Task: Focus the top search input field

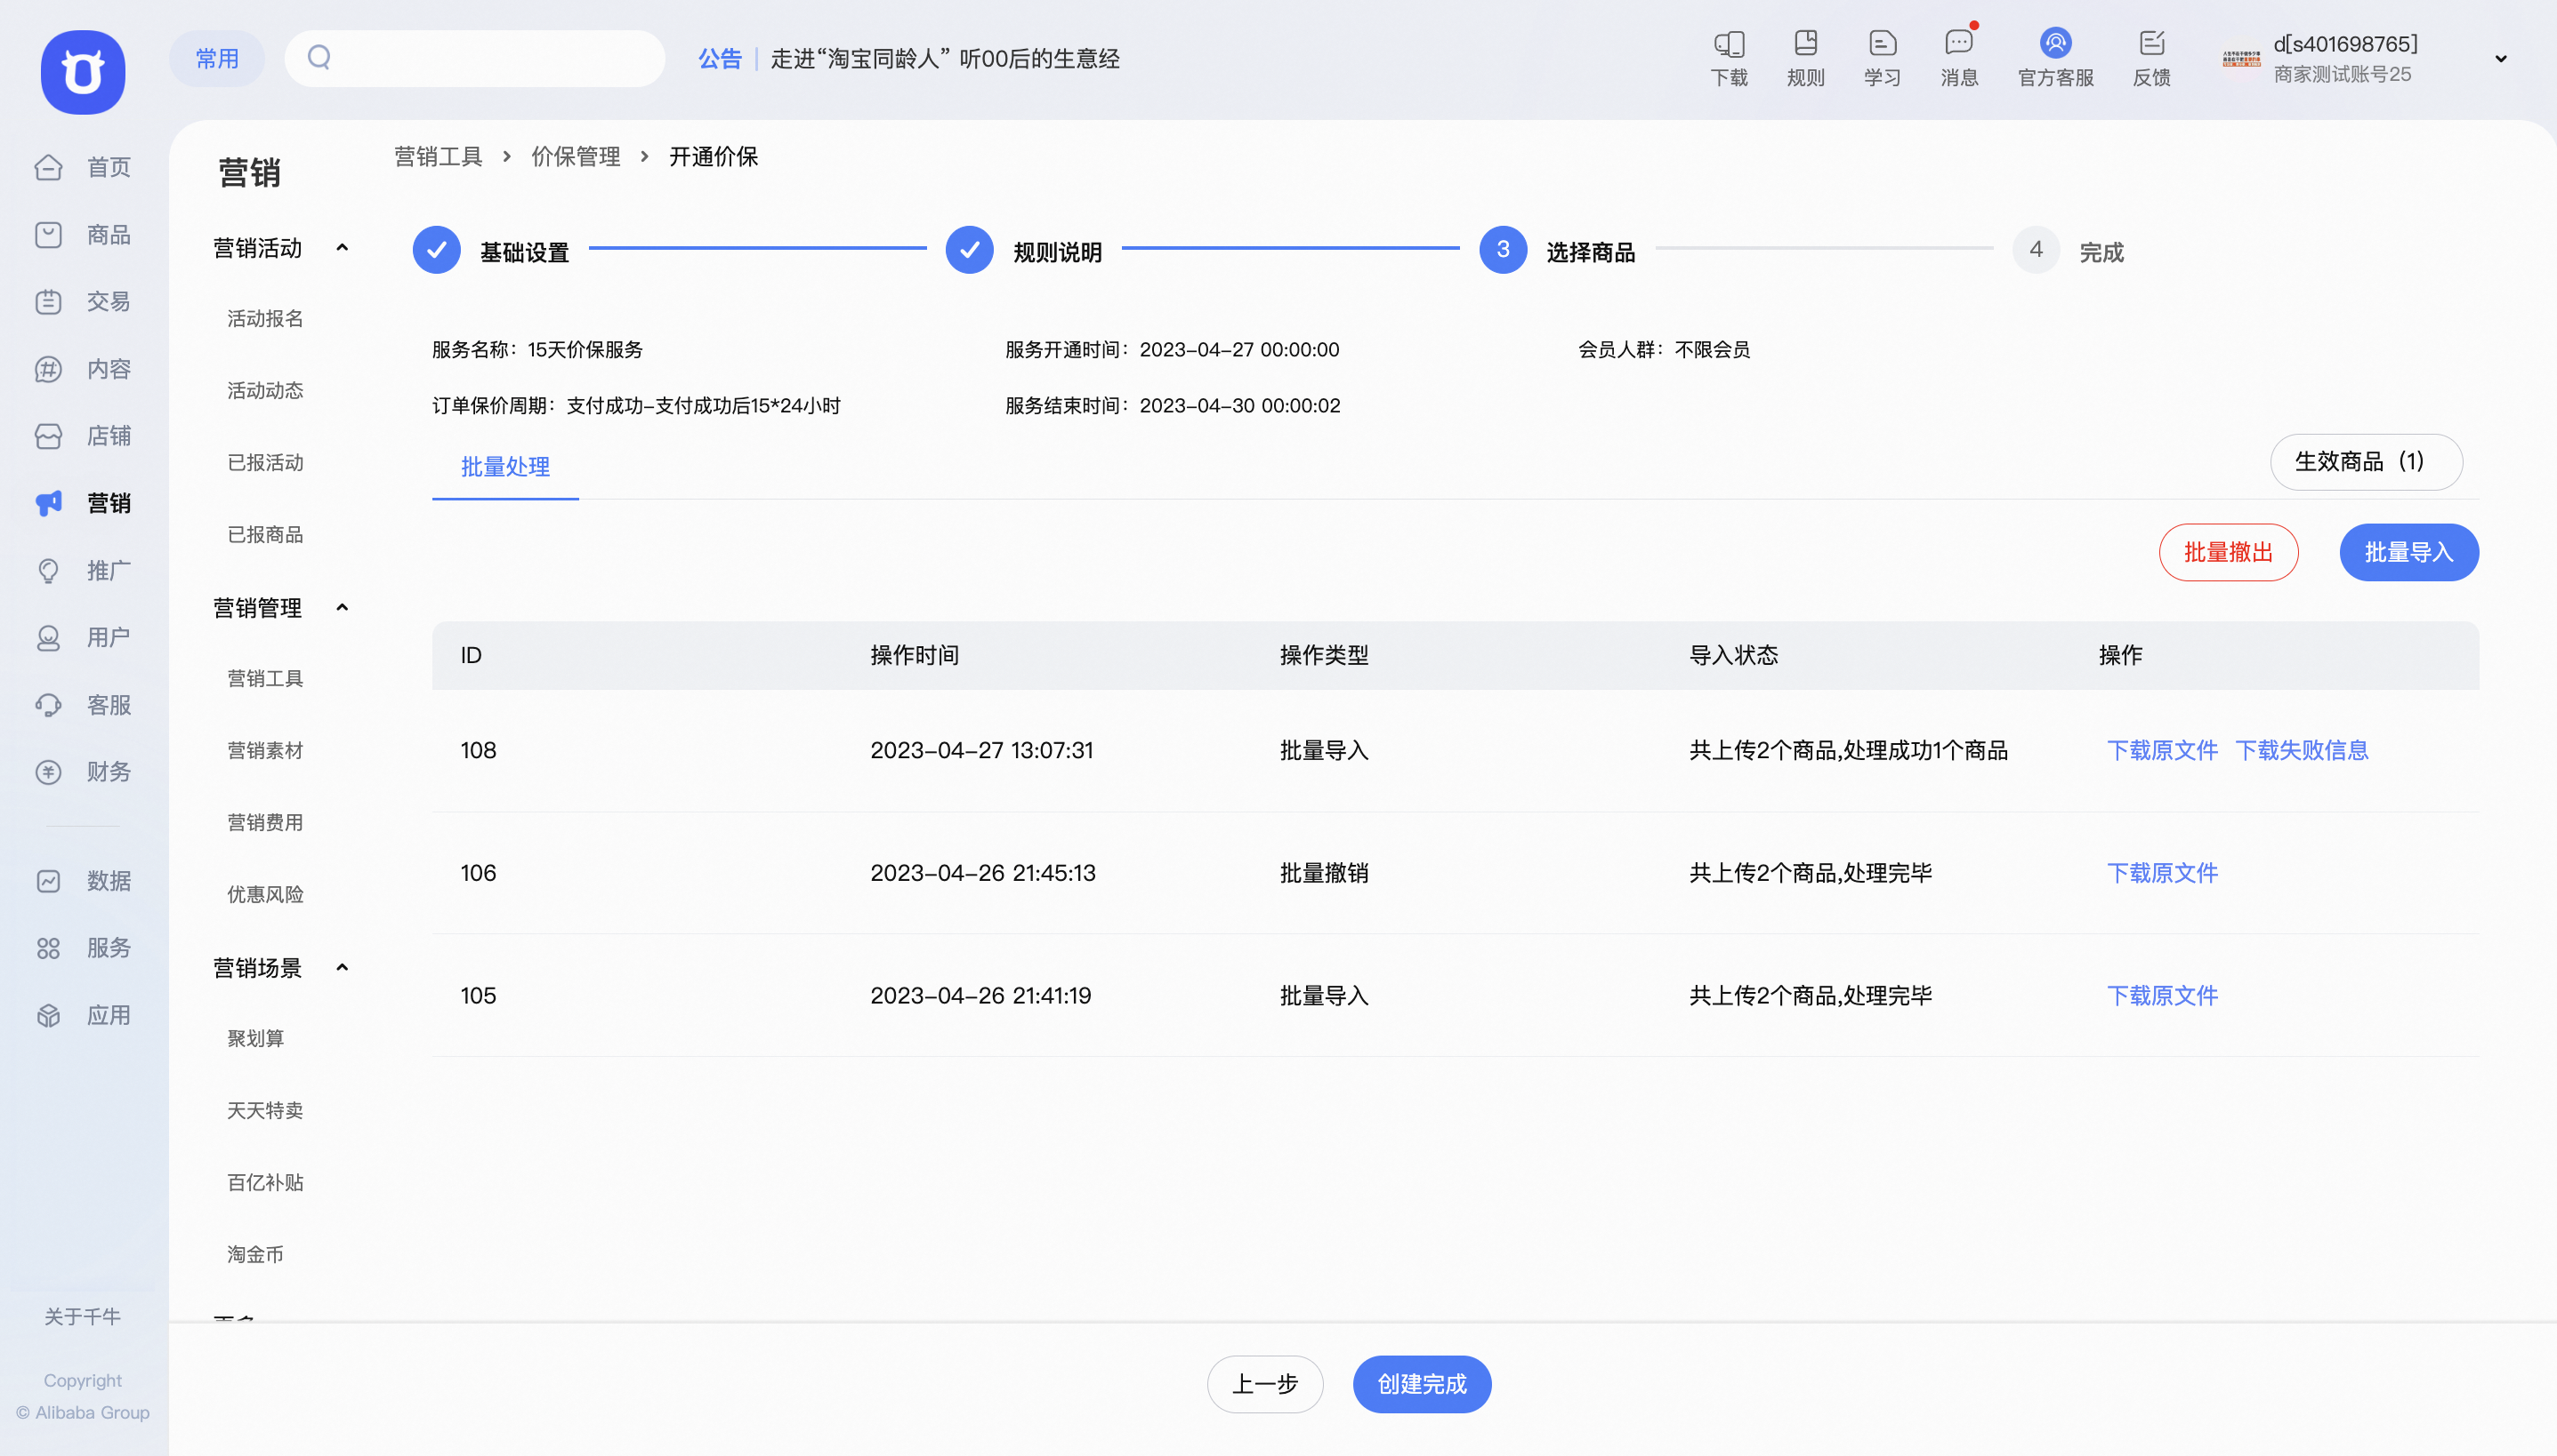Action: [x=475, y=58]
